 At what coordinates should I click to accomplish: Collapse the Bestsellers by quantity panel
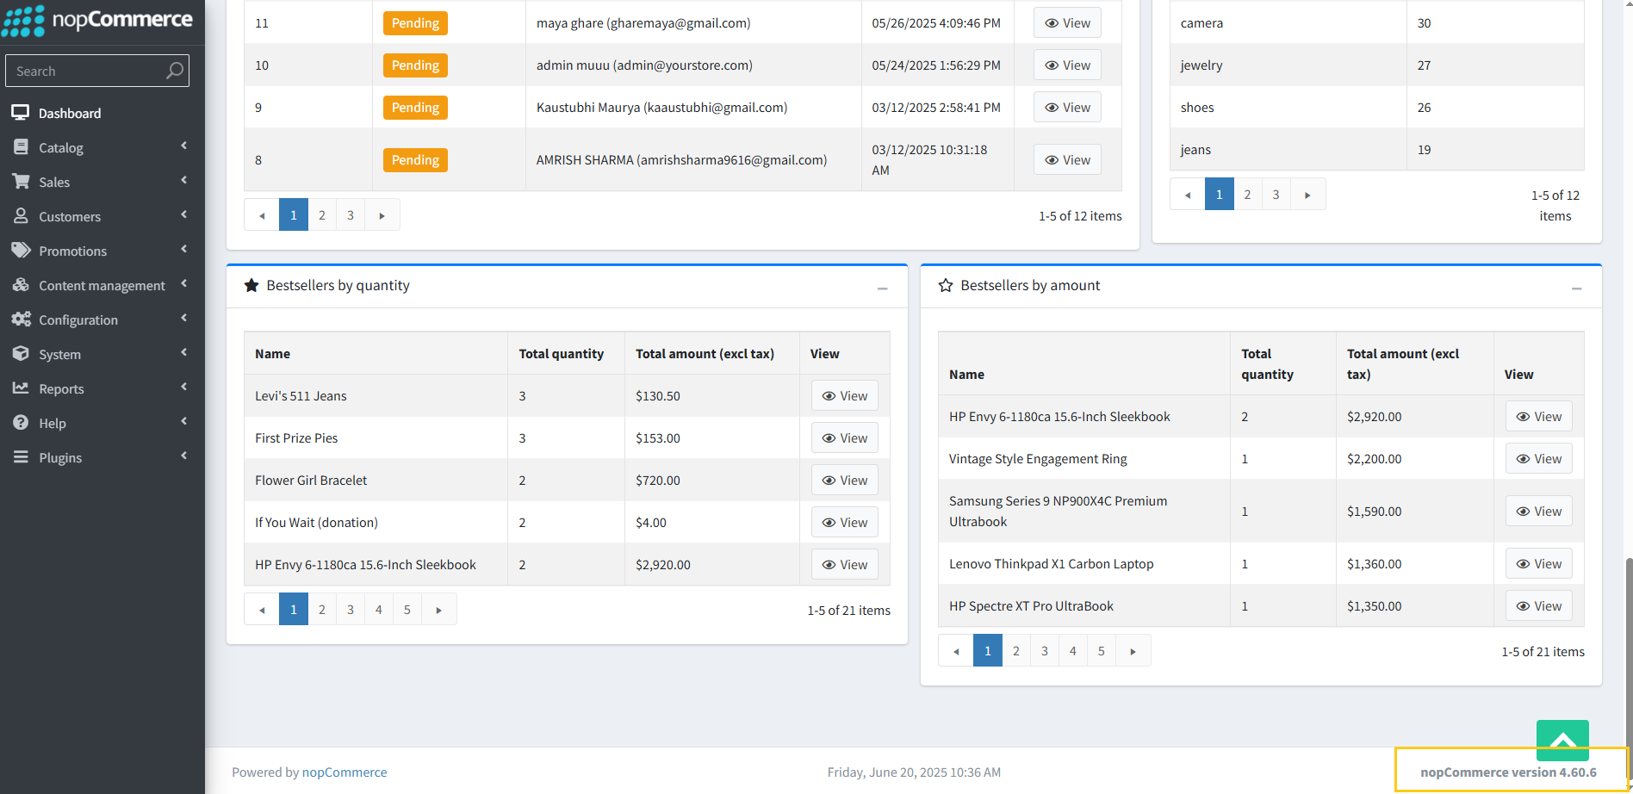tap(883, 288)
